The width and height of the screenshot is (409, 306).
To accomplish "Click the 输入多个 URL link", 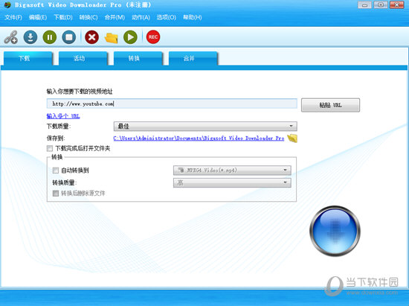I will tap(63, 116).
